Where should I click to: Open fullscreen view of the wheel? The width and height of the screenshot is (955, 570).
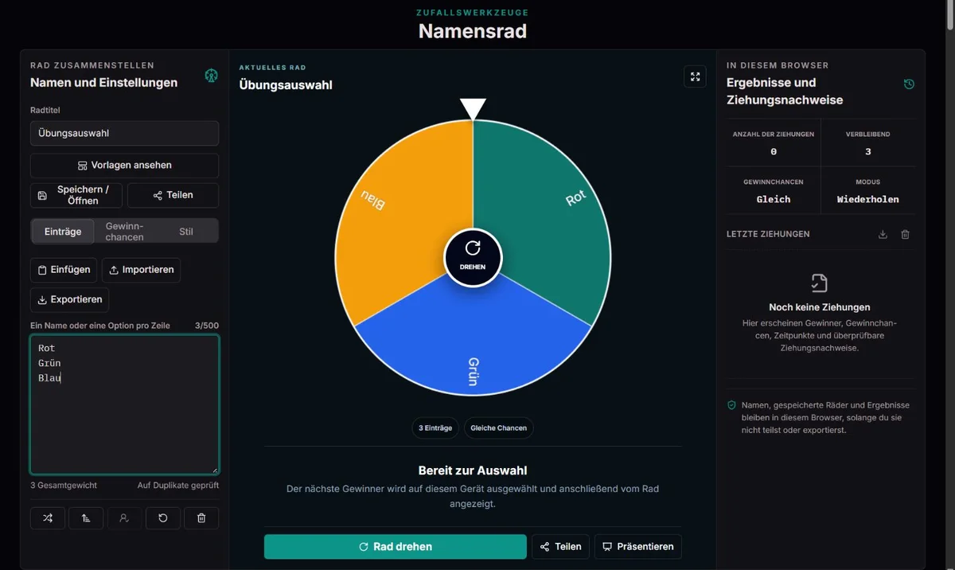point(695,76)
